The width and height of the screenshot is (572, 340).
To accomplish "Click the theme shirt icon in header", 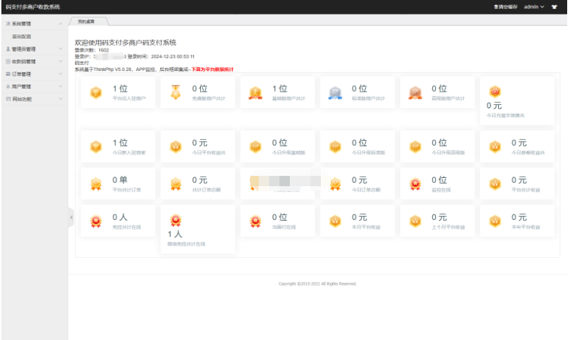I will pyautogui.click(x=554, y=7).
